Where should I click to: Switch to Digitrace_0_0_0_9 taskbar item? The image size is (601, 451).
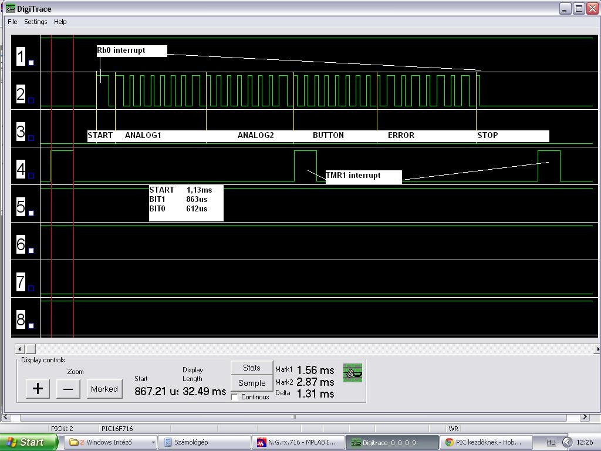coord(392,443)
